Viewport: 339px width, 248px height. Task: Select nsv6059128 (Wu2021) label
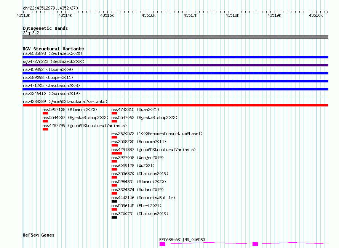(133, 166)
